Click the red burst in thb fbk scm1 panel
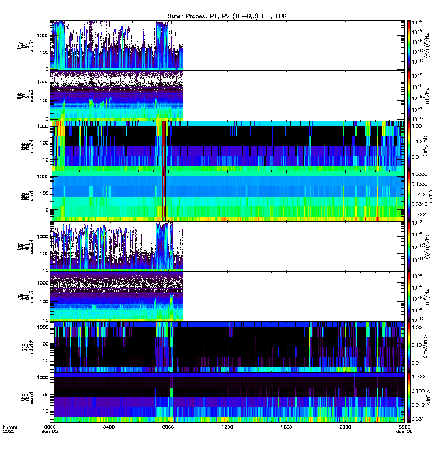Viewport: 432px width, 460px height. (x=164, y=196)
